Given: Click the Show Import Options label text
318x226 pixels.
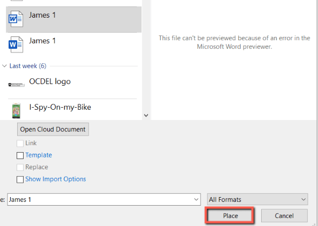Looking at the screenshot, I should click(56, 179).
